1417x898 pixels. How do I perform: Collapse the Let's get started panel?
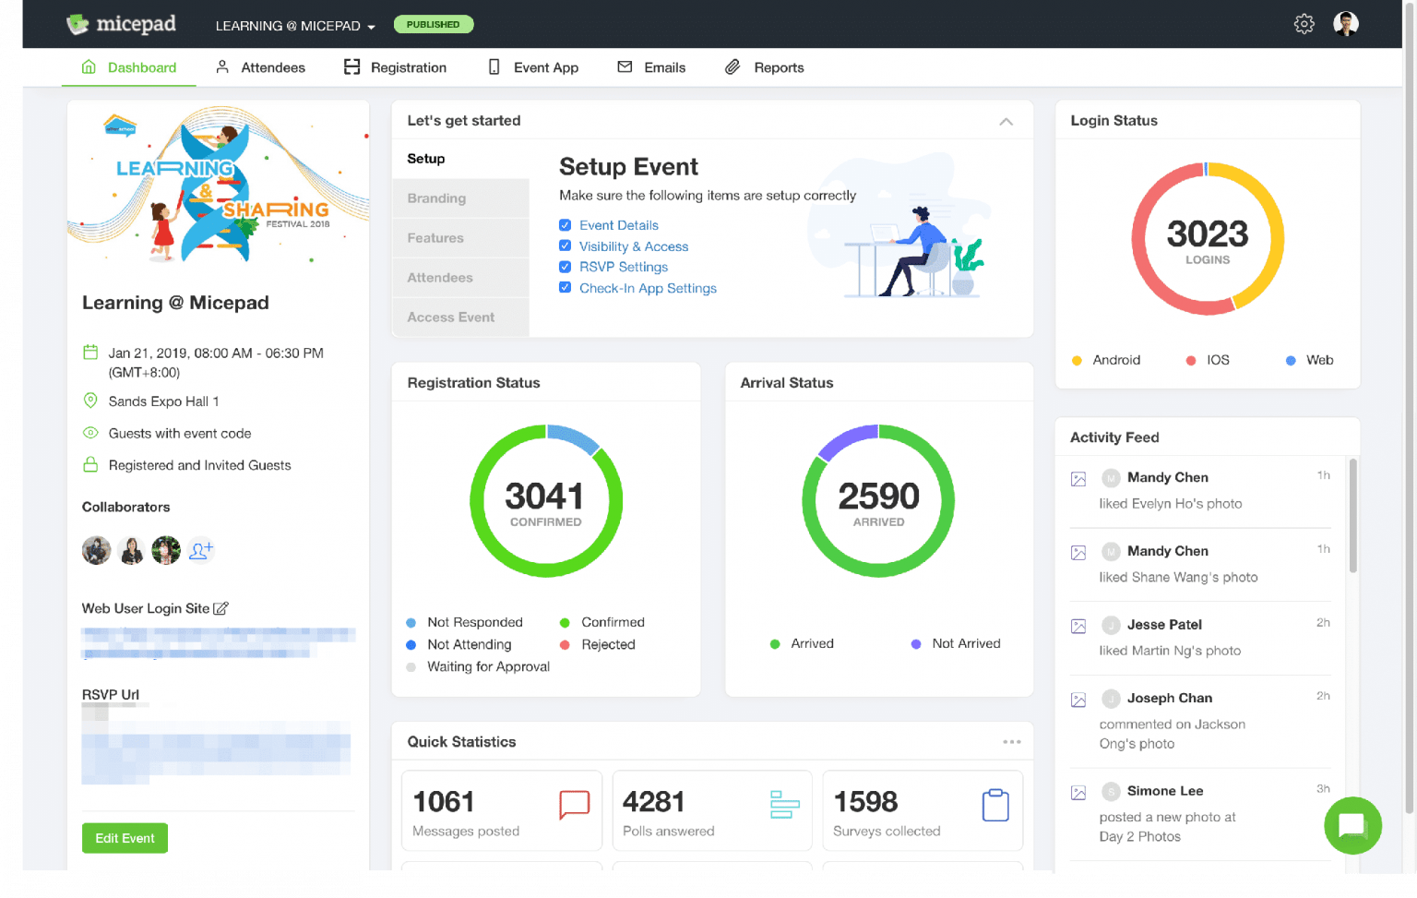coord(1005,120)
